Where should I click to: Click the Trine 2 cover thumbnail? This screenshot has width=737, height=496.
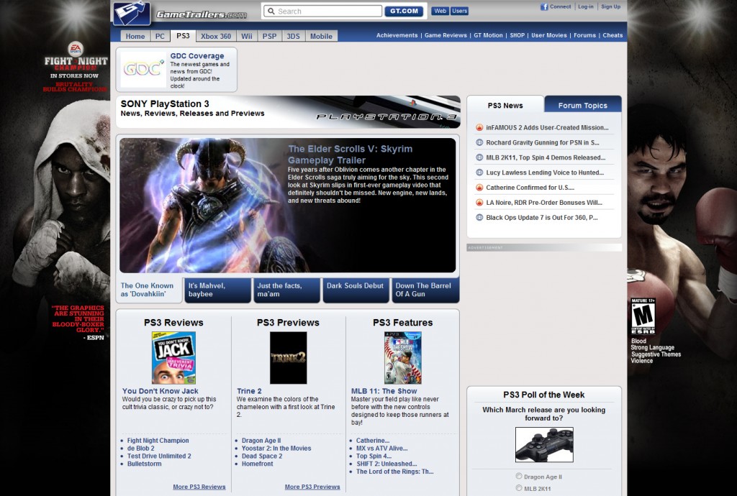pos(288,358)
